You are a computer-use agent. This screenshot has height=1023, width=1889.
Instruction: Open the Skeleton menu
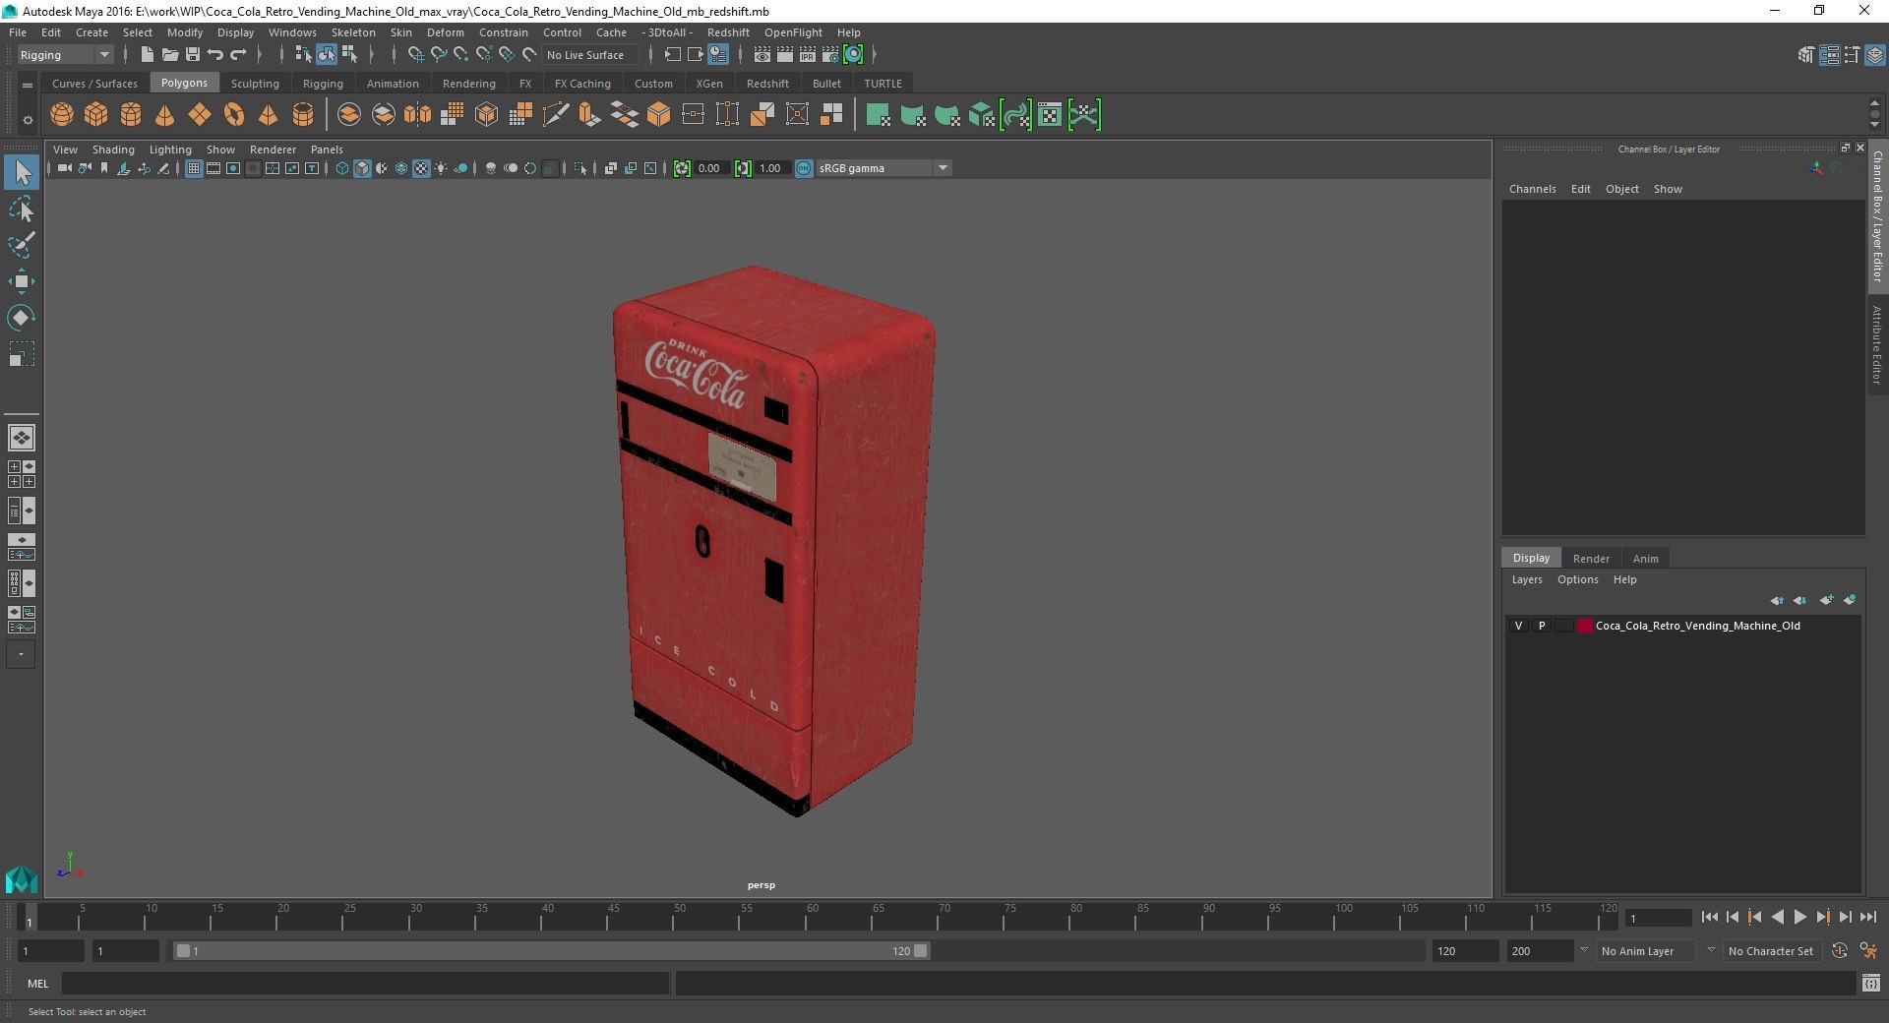click(x=353, y=32)
